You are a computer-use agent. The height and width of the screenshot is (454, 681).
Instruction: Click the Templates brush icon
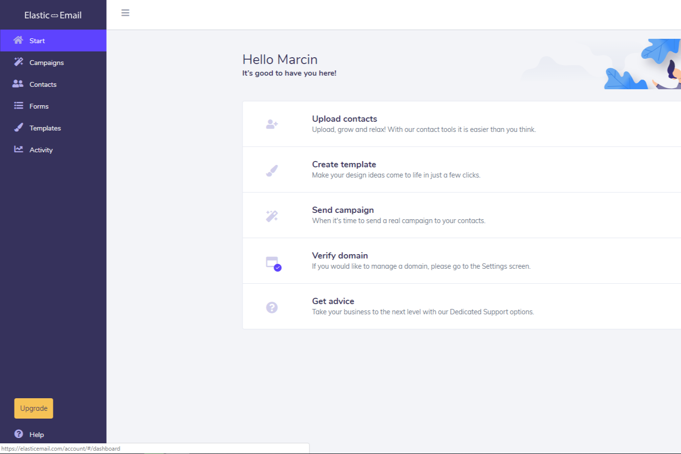(x=18, y=128)
